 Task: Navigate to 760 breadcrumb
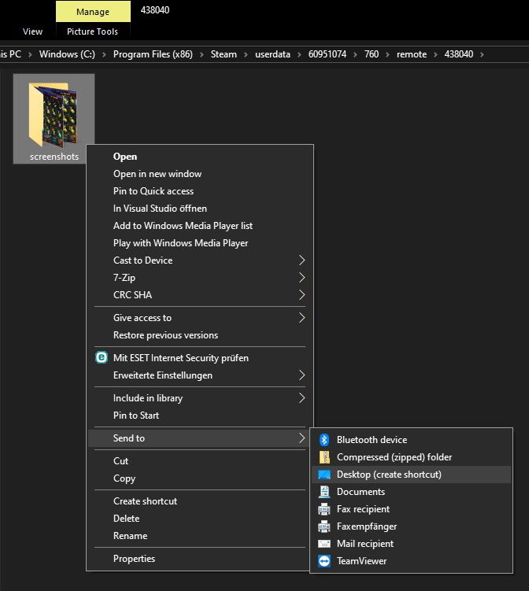pos(372,54)
